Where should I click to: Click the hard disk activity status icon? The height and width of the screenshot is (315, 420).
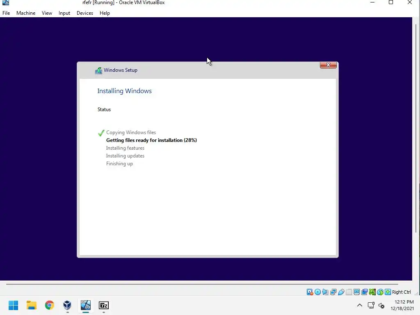[310, 292]
